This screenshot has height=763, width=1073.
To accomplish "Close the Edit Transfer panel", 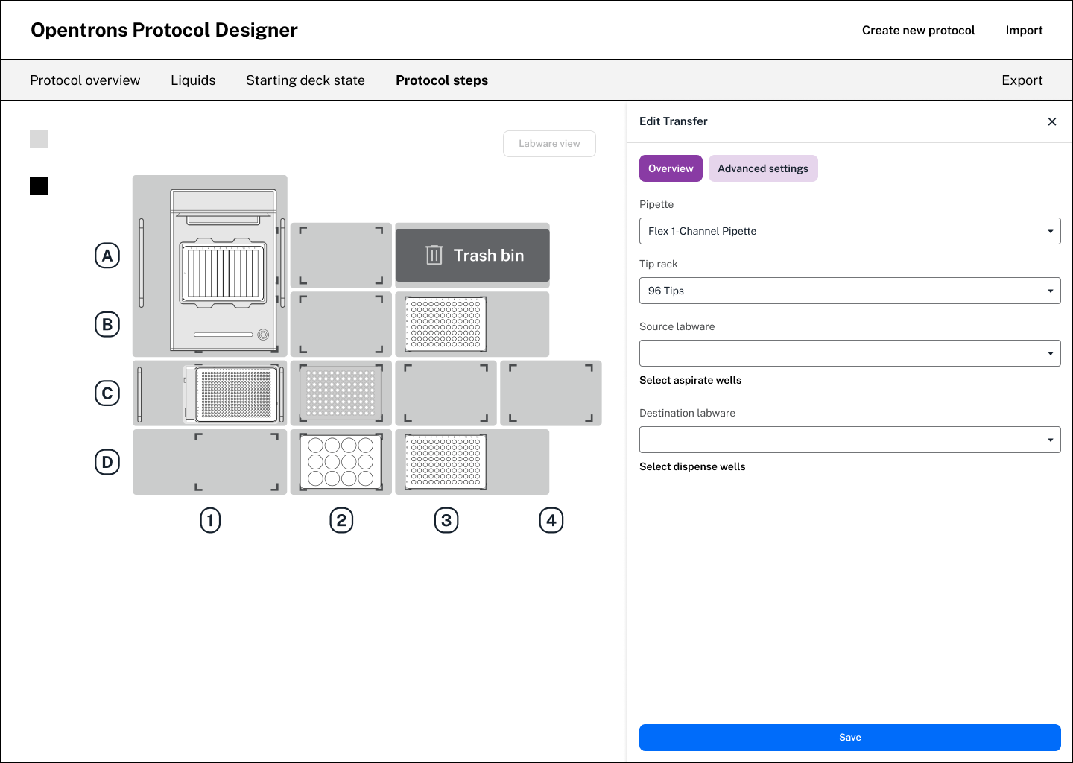I will (x=1052, y=121).
